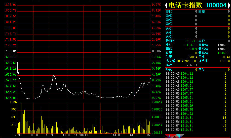Screen dimensions: 231x138
Task: Click the 11:30/13:00 time axis label
Action: coord(84,135)
